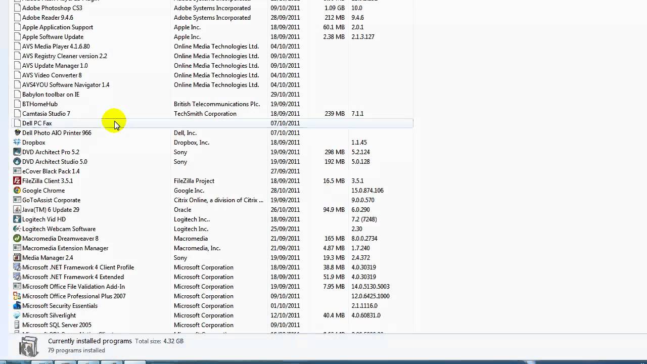Click publisher TechSmith Corporation

205,114
